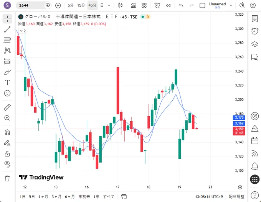Screen dimensions: 261x202
Task: Open the layout setup square icon
Action: point(202,5)
